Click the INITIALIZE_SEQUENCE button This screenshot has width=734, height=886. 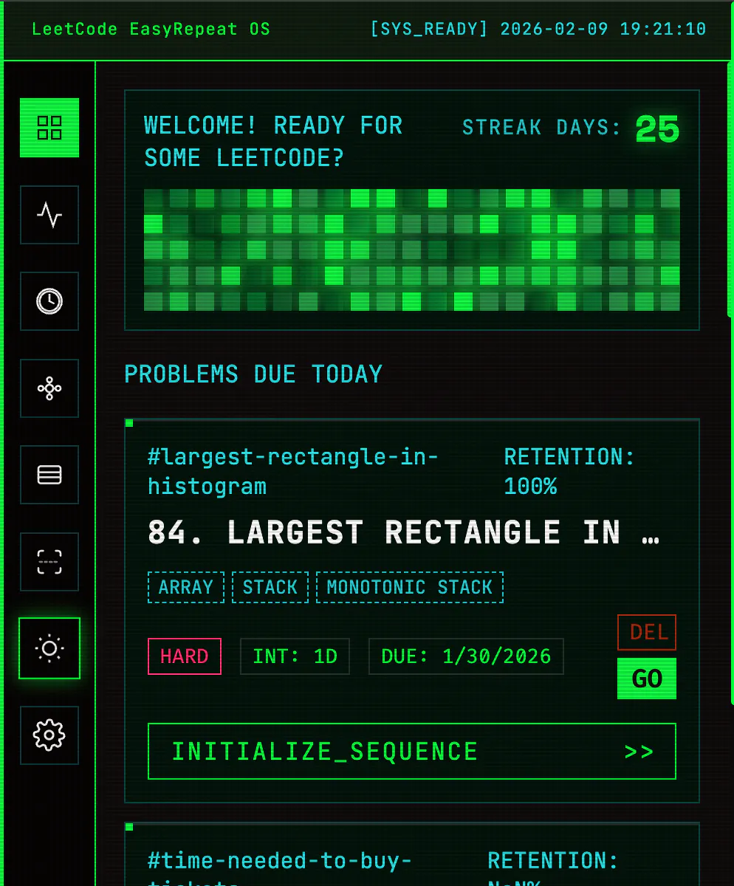(412, 752)
